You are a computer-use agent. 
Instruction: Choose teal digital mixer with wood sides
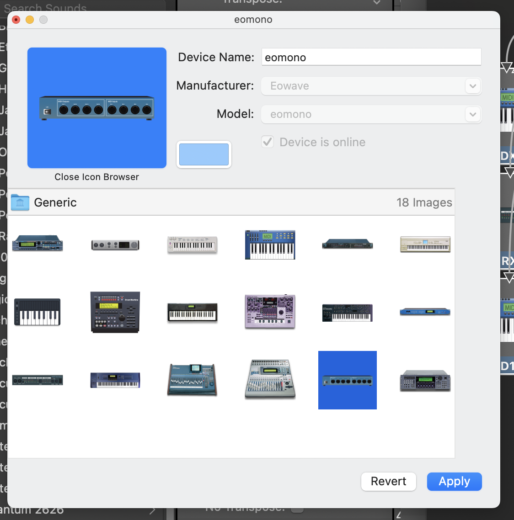pyautogui.click(x=193, y=380)
